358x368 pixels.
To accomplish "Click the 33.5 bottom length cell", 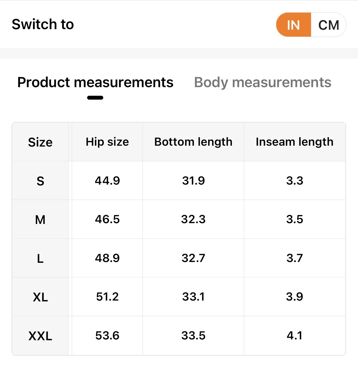I will click(193, 336).
